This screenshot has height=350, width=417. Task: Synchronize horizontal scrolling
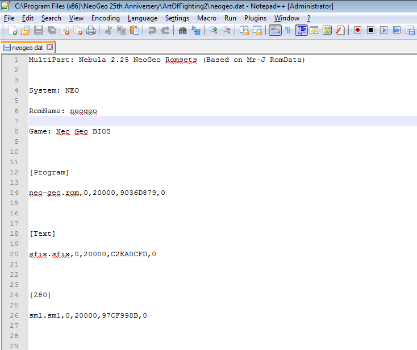point(257,30)
